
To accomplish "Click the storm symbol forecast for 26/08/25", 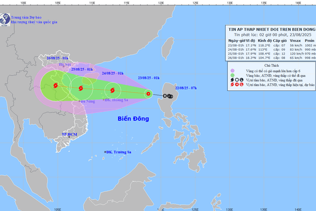I will pos(56,86).
